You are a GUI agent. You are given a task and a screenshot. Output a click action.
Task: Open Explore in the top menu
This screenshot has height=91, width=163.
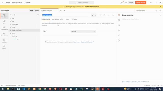click(27, 3)
